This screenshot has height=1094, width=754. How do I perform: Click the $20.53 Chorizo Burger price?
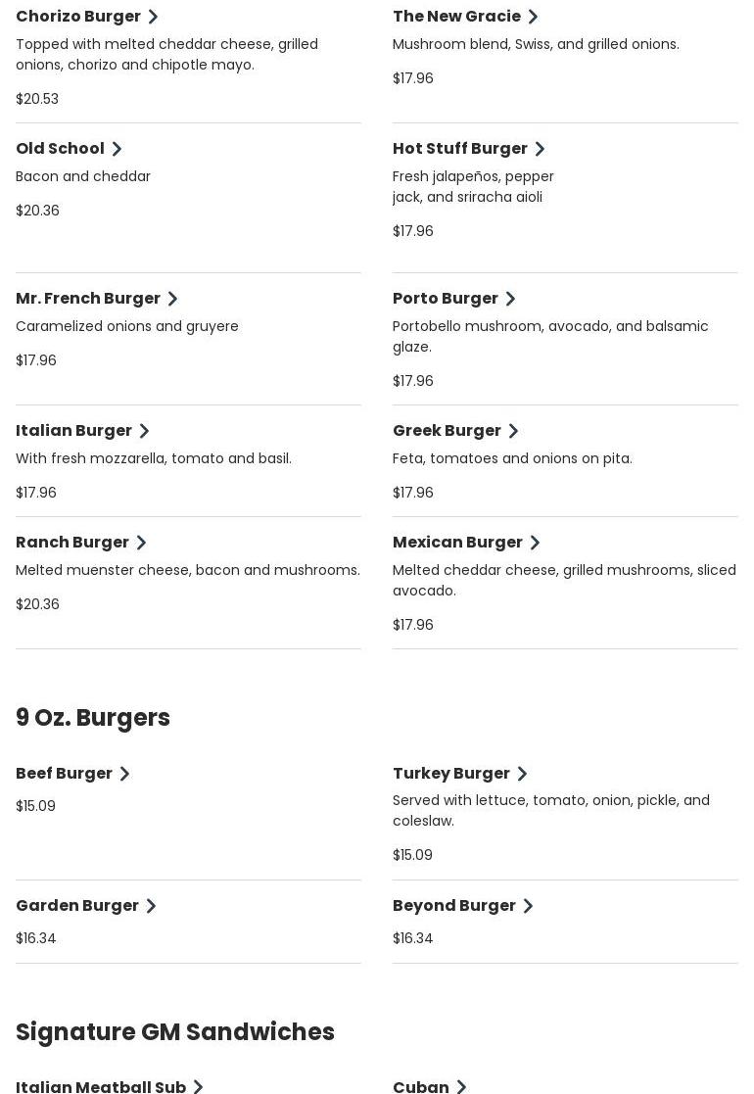click(x=37, y=99)
